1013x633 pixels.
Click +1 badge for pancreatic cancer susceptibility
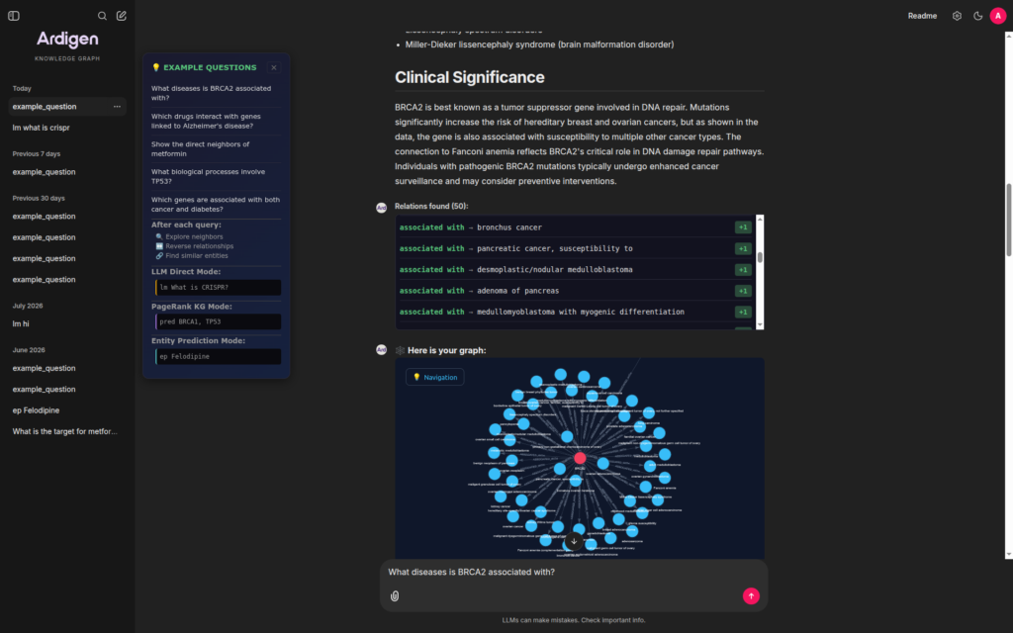click(x=742, y=248)
